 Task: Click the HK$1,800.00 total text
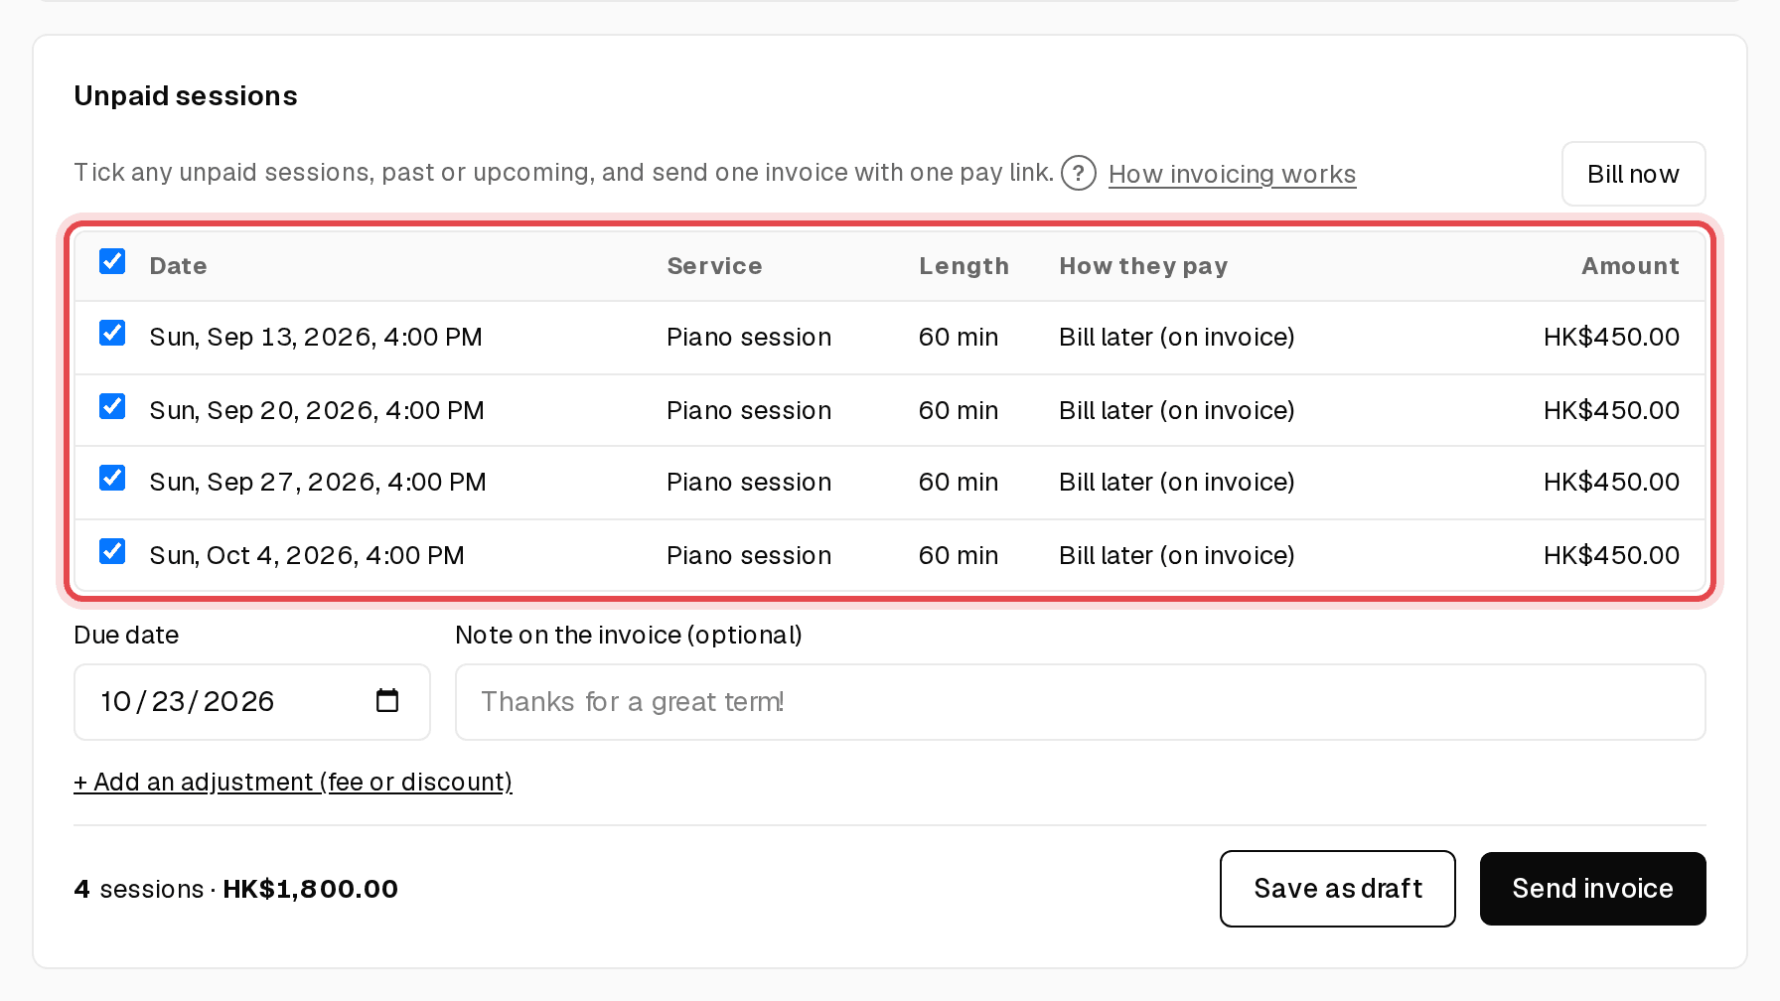tap(310, 889)
